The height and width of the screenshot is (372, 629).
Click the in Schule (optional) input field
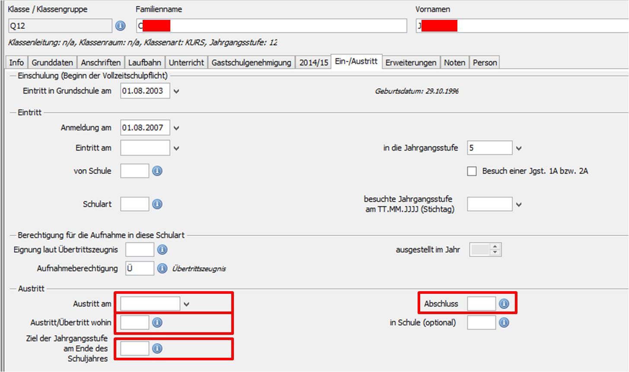pos(481,322)
